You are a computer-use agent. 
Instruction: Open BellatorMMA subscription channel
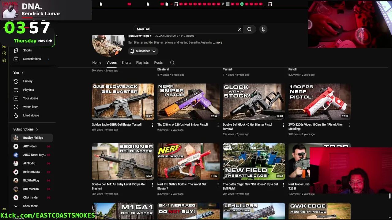pos(32,172)
